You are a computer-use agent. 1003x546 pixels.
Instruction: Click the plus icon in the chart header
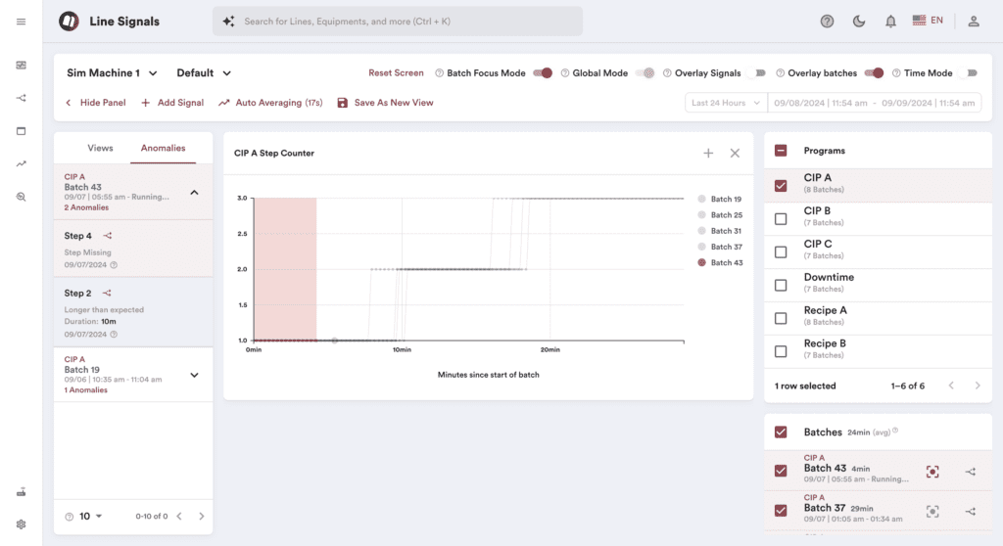708,153
